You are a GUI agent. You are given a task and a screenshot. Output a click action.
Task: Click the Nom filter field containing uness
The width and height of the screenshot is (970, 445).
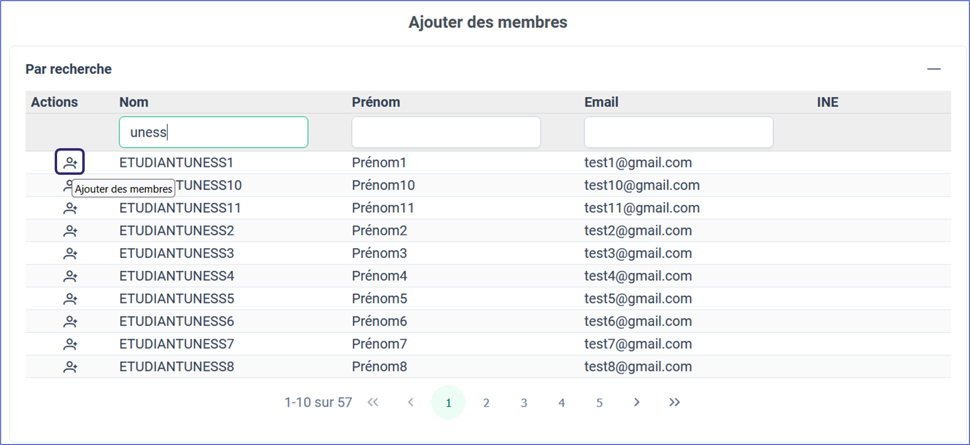pos(213,132)
